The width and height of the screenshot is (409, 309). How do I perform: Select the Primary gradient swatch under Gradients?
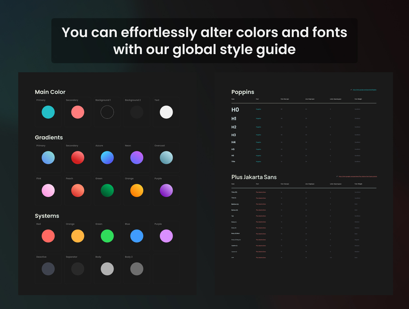(x=48, y=158)
